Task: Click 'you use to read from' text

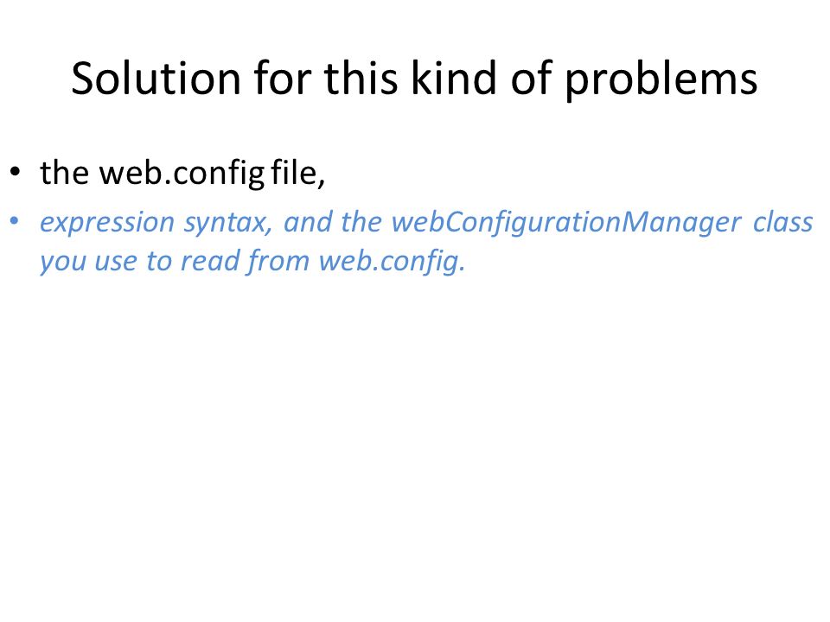Action: 175,263
